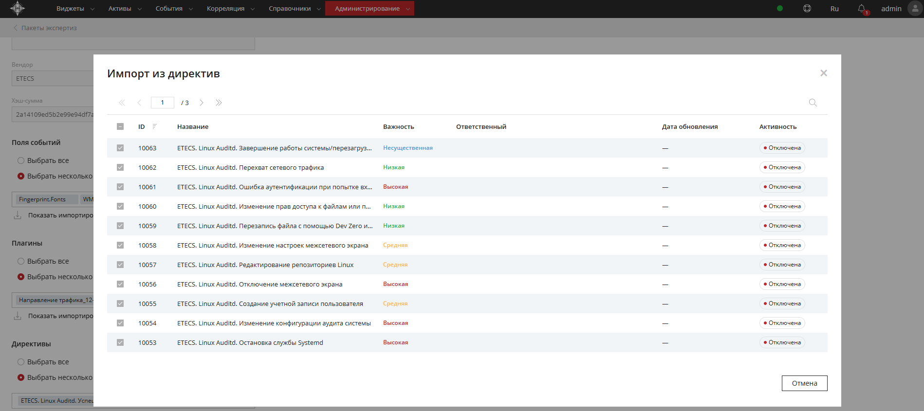
Task: Uncheck directive 10056 checkbox
Action: click(120, 284)
